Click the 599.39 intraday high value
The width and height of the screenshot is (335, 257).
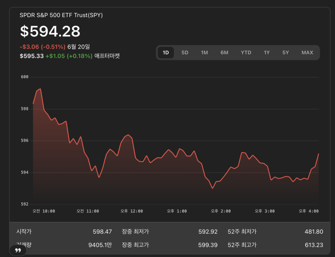tap(208, 245)
